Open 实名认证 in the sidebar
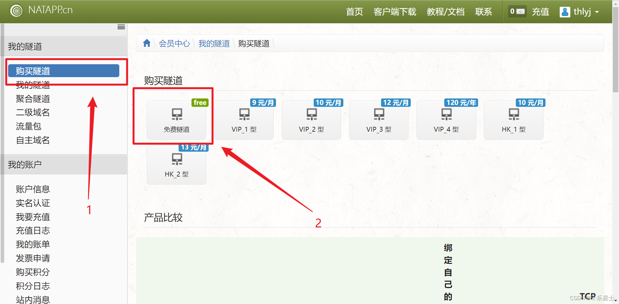Viewport: 619px width, 304px height. (x=33, y=203)
